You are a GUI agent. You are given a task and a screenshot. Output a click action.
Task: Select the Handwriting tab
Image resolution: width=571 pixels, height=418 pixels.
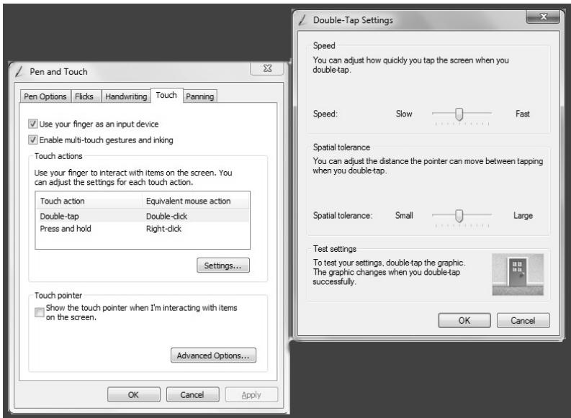126,96
